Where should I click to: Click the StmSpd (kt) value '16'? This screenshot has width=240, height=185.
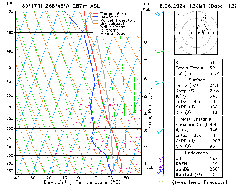tap(212, 175)
